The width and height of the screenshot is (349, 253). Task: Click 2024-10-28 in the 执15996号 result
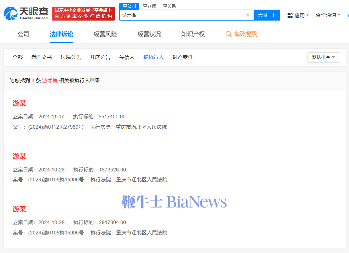click(x=52, y=170)
